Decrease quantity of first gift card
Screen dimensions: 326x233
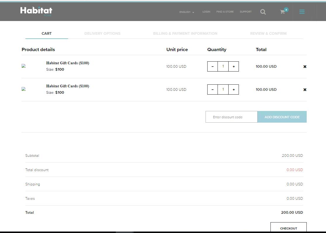pos(213,67)
